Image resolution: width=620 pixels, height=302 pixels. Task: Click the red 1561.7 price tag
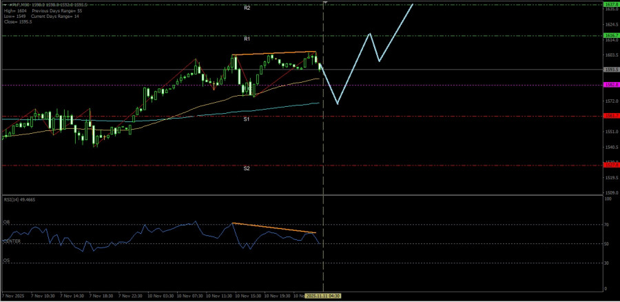pyautogui.click(x=610, y=116)
